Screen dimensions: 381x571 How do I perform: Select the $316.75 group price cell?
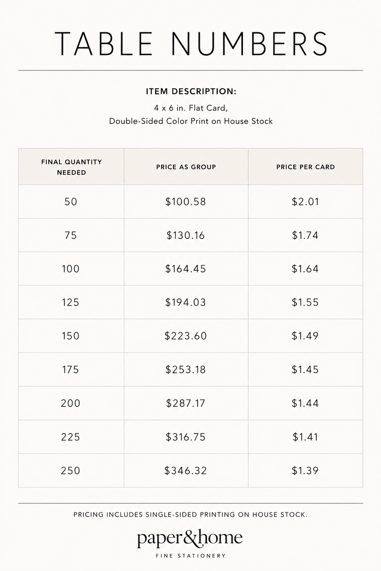pyautogui.click(x=186, y=437)
